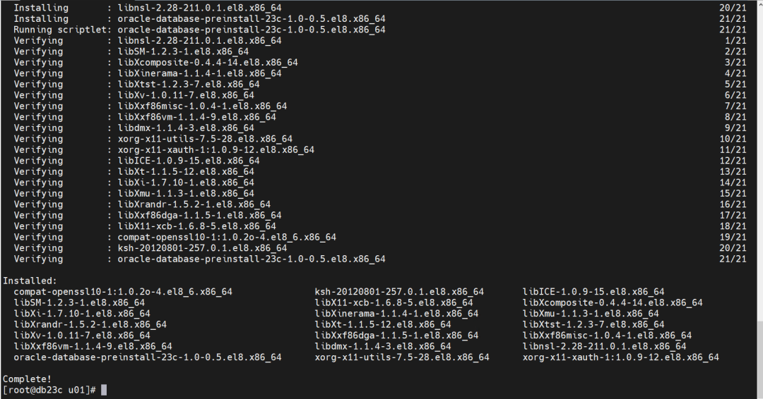Viewport: 763px width, 399px height.
Task: Click the vertical scrollbar thumb at right edge
Action: pyautogui.click(x=759, y=360)
